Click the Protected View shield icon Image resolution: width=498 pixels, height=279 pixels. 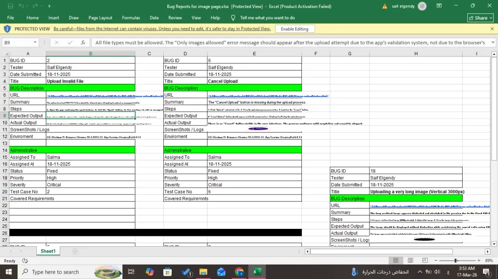tap(7, 29)
